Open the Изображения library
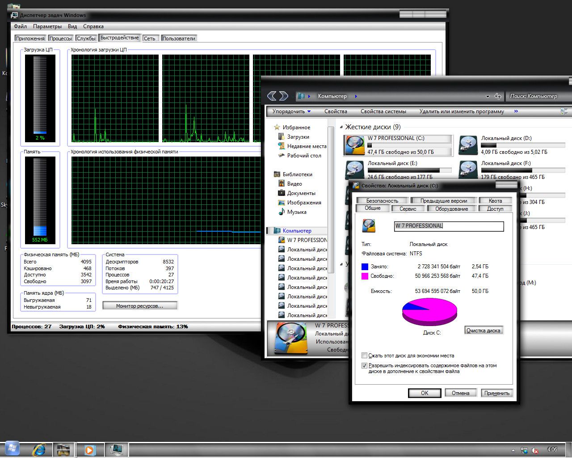The width and height of the screenshot is (572, 458). [304, 203]
